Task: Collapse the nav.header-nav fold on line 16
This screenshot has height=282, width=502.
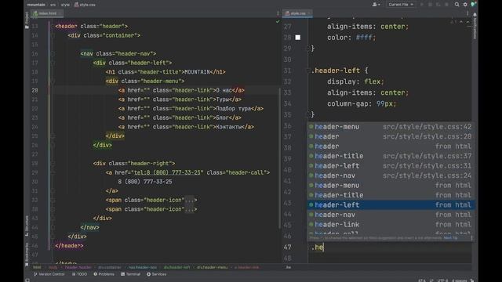Action: click(x=53, y=54)
